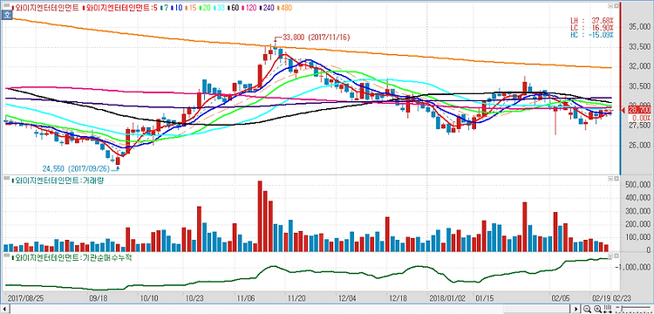Click the scroll right arrow of the horizontal scrollbar

click(576, 309)
